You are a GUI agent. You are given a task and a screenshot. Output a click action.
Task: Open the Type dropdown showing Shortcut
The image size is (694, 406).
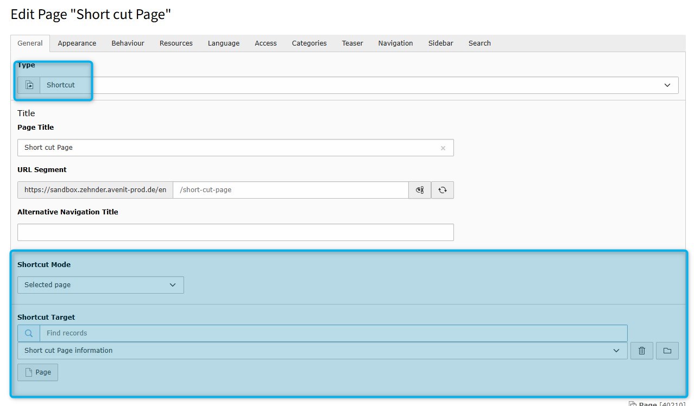point(358,85)
